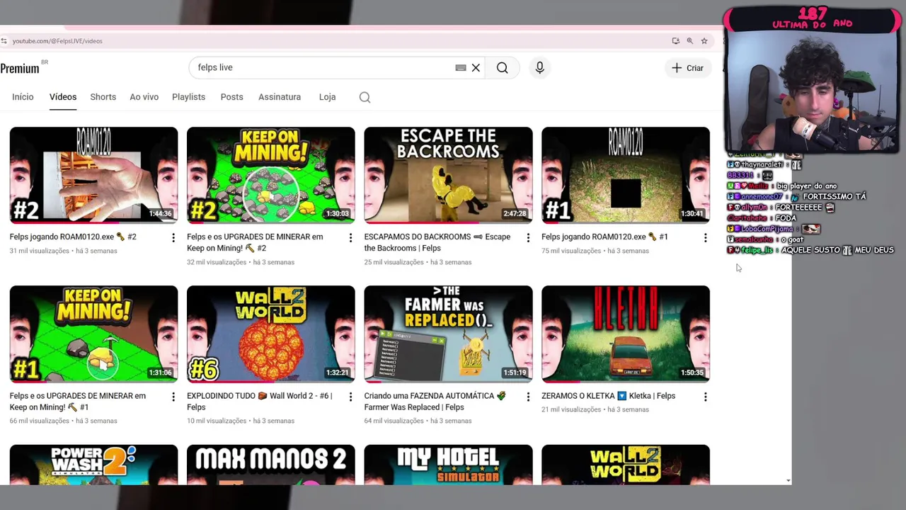
Task: Open options menu for Farmer Was Replaced video
Action: pyautogui.click(x=528, y=397)
